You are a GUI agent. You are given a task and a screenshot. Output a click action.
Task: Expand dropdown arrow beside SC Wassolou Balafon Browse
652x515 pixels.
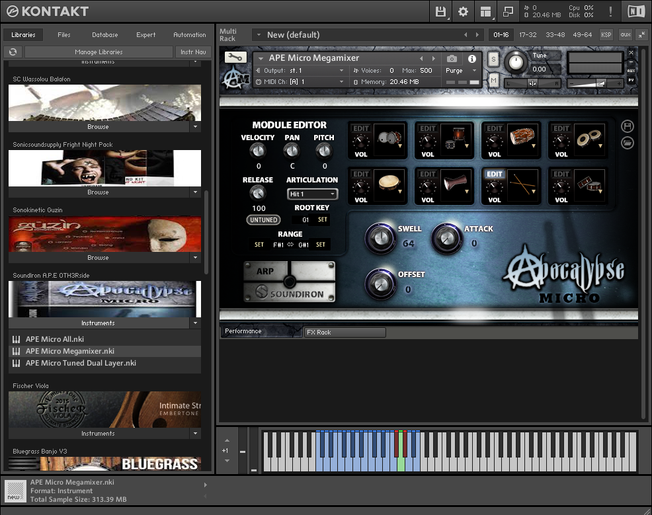196,127
